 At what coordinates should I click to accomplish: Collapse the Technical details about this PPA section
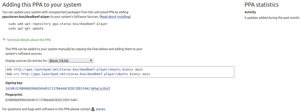click(29, 40)
